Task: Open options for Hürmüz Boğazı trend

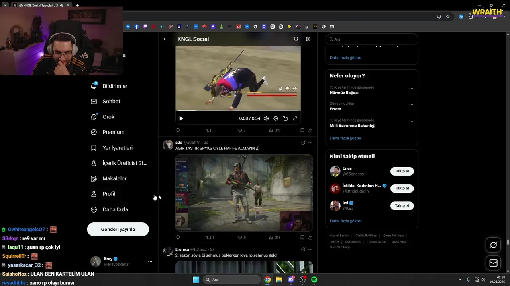Action: 411,88
